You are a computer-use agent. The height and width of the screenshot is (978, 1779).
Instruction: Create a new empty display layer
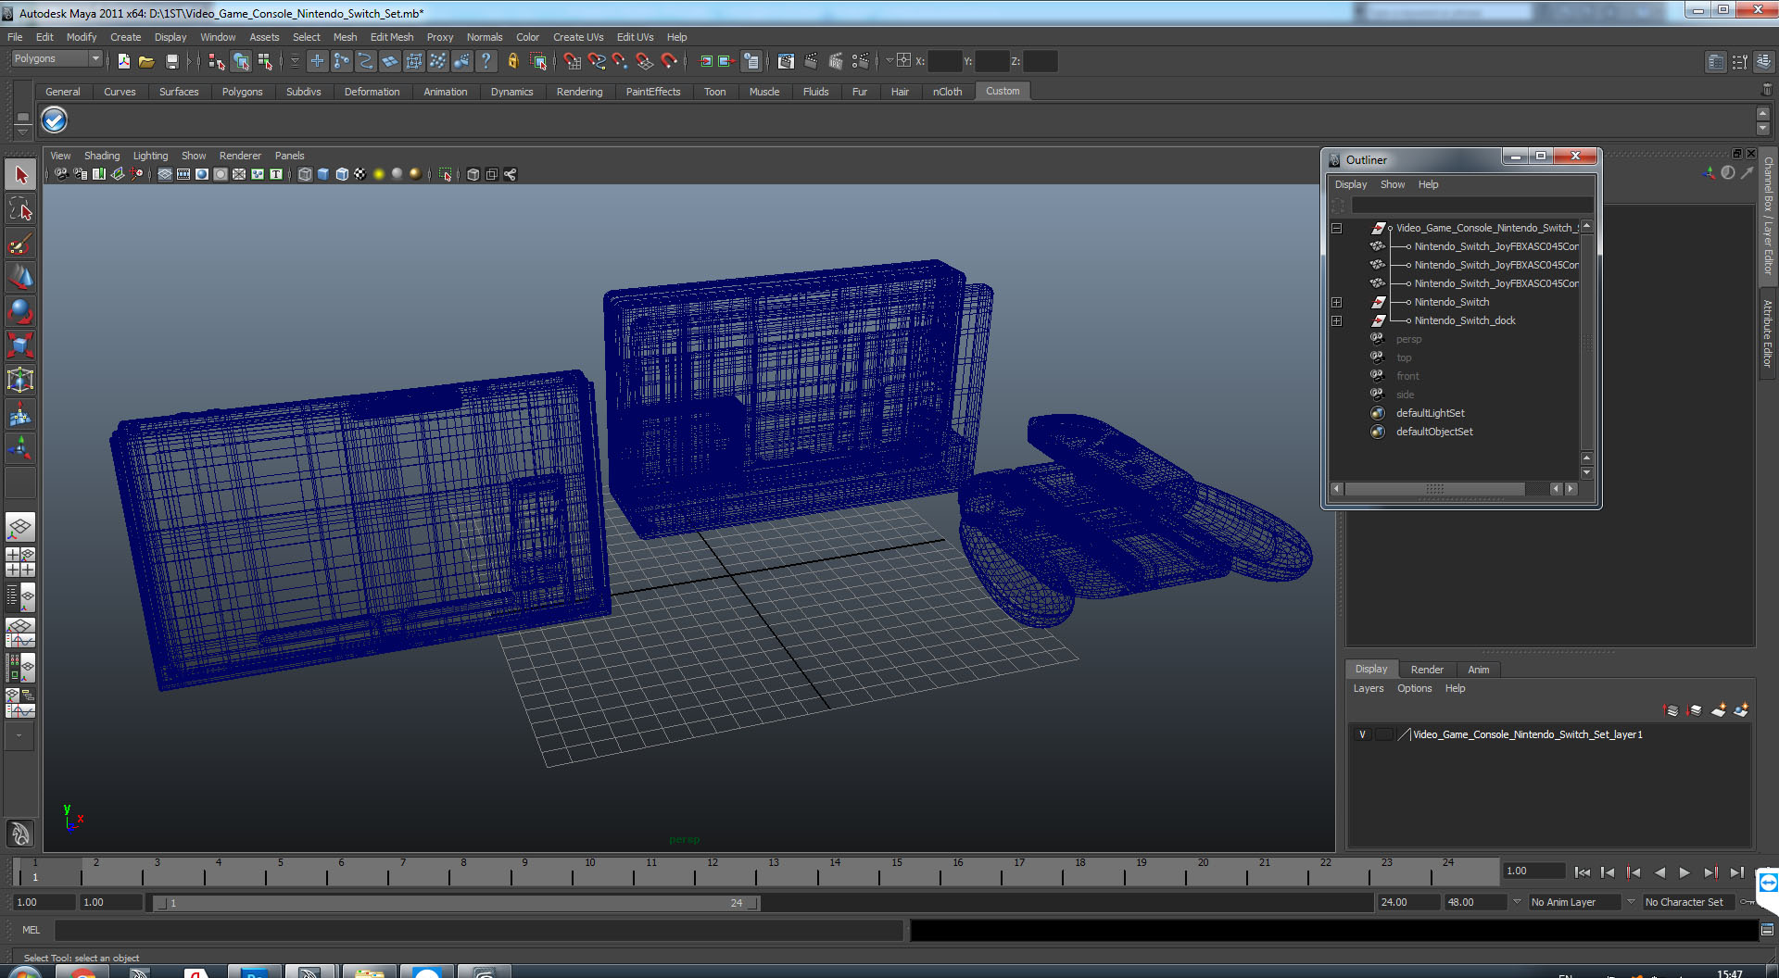point(1718,710)
